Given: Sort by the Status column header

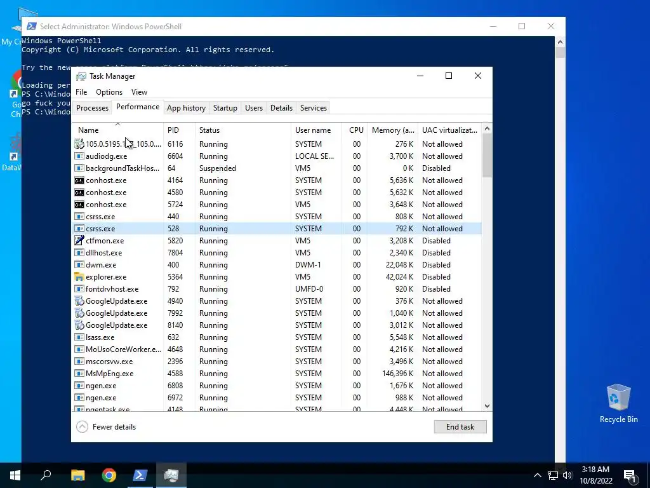Looking at the screenshot, I should 243,130.
